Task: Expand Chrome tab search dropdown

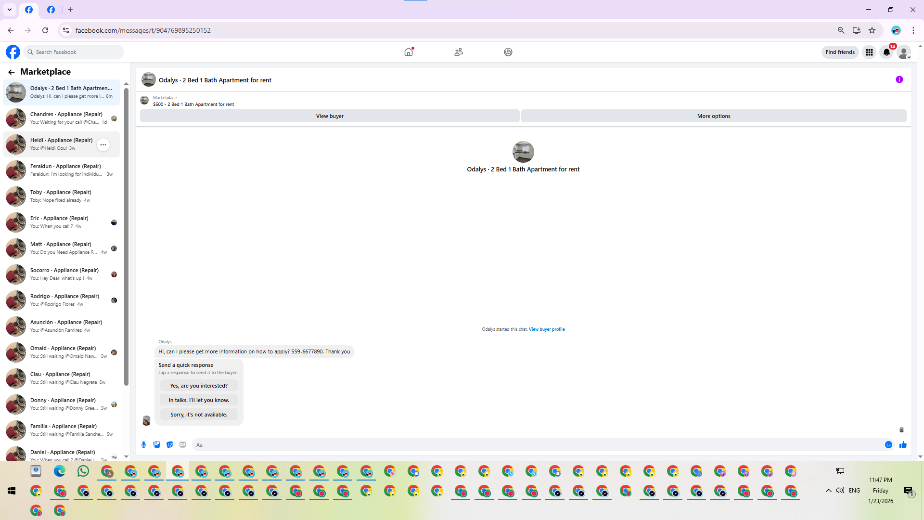Action: [10, 10]
